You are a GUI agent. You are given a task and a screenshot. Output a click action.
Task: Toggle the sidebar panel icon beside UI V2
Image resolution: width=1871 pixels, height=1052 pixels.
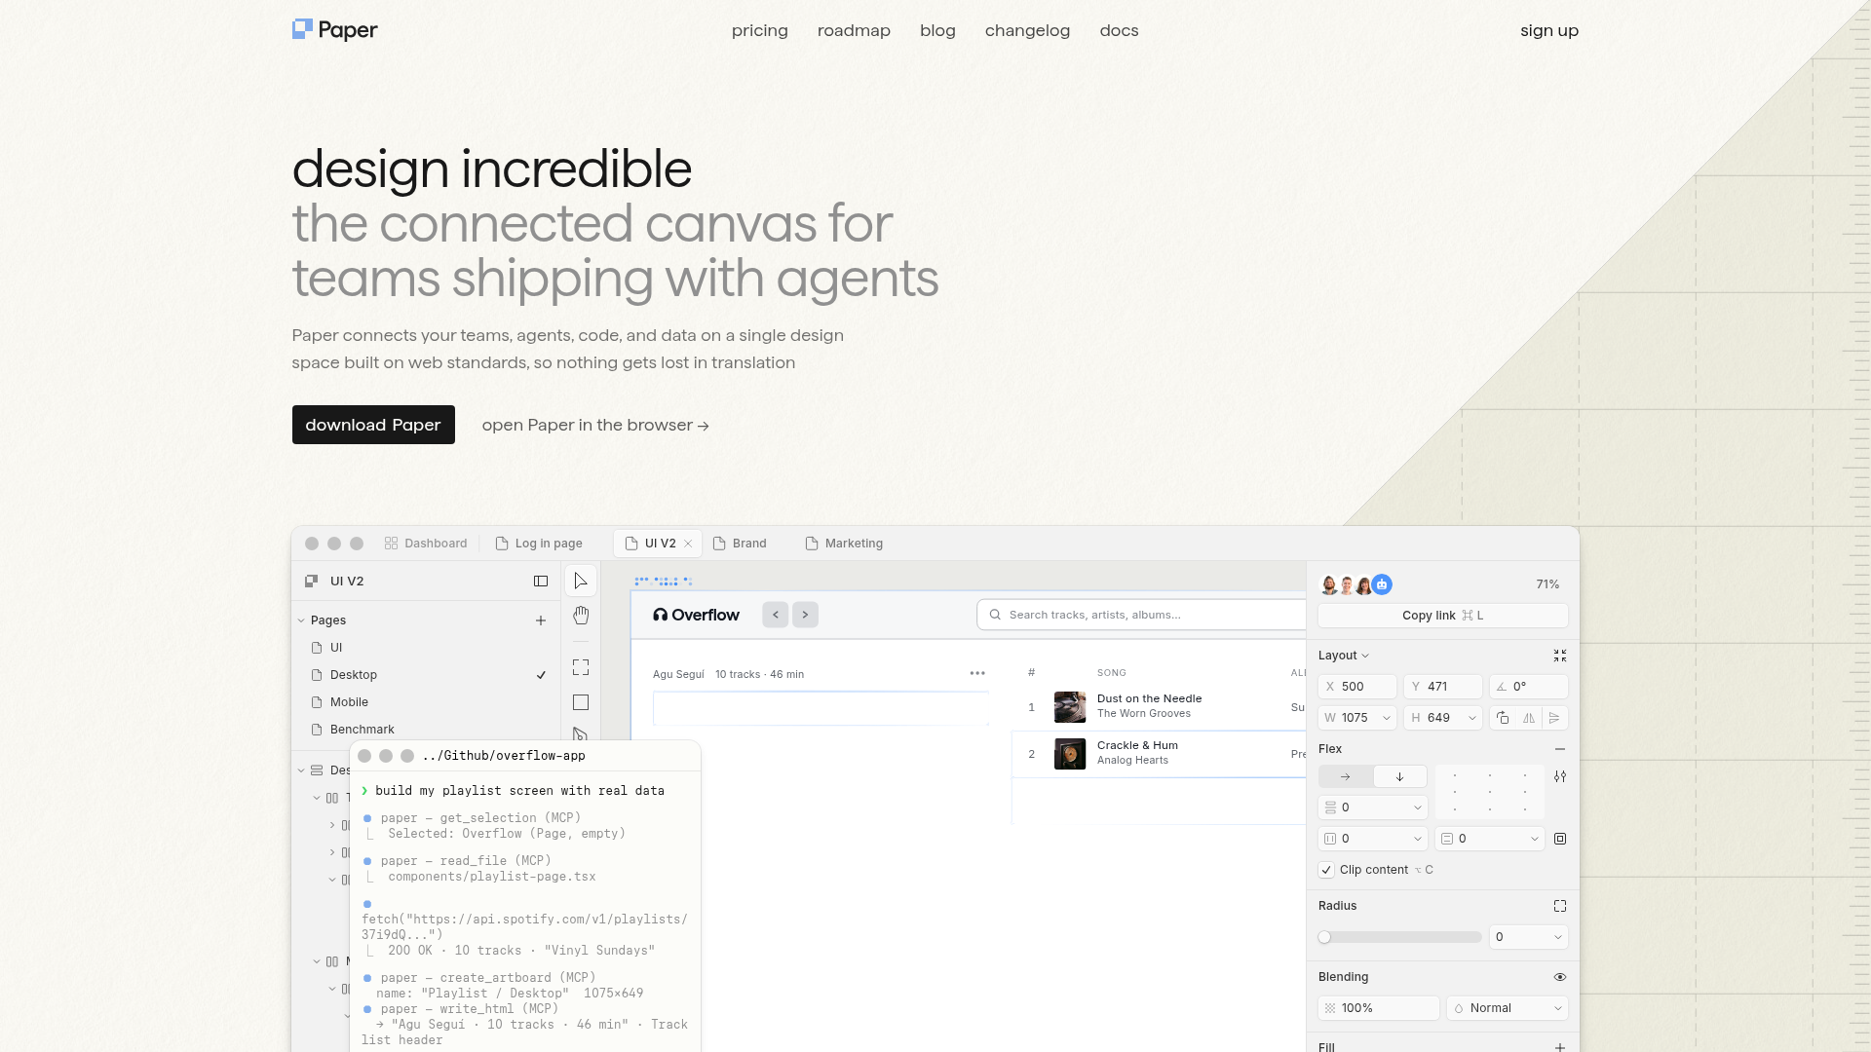tap(541, 582)
